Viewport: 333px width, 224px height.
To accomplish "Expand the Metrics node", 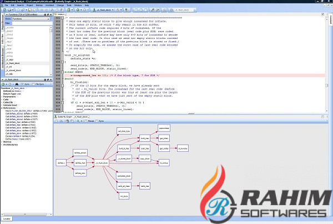I will 2,142.
